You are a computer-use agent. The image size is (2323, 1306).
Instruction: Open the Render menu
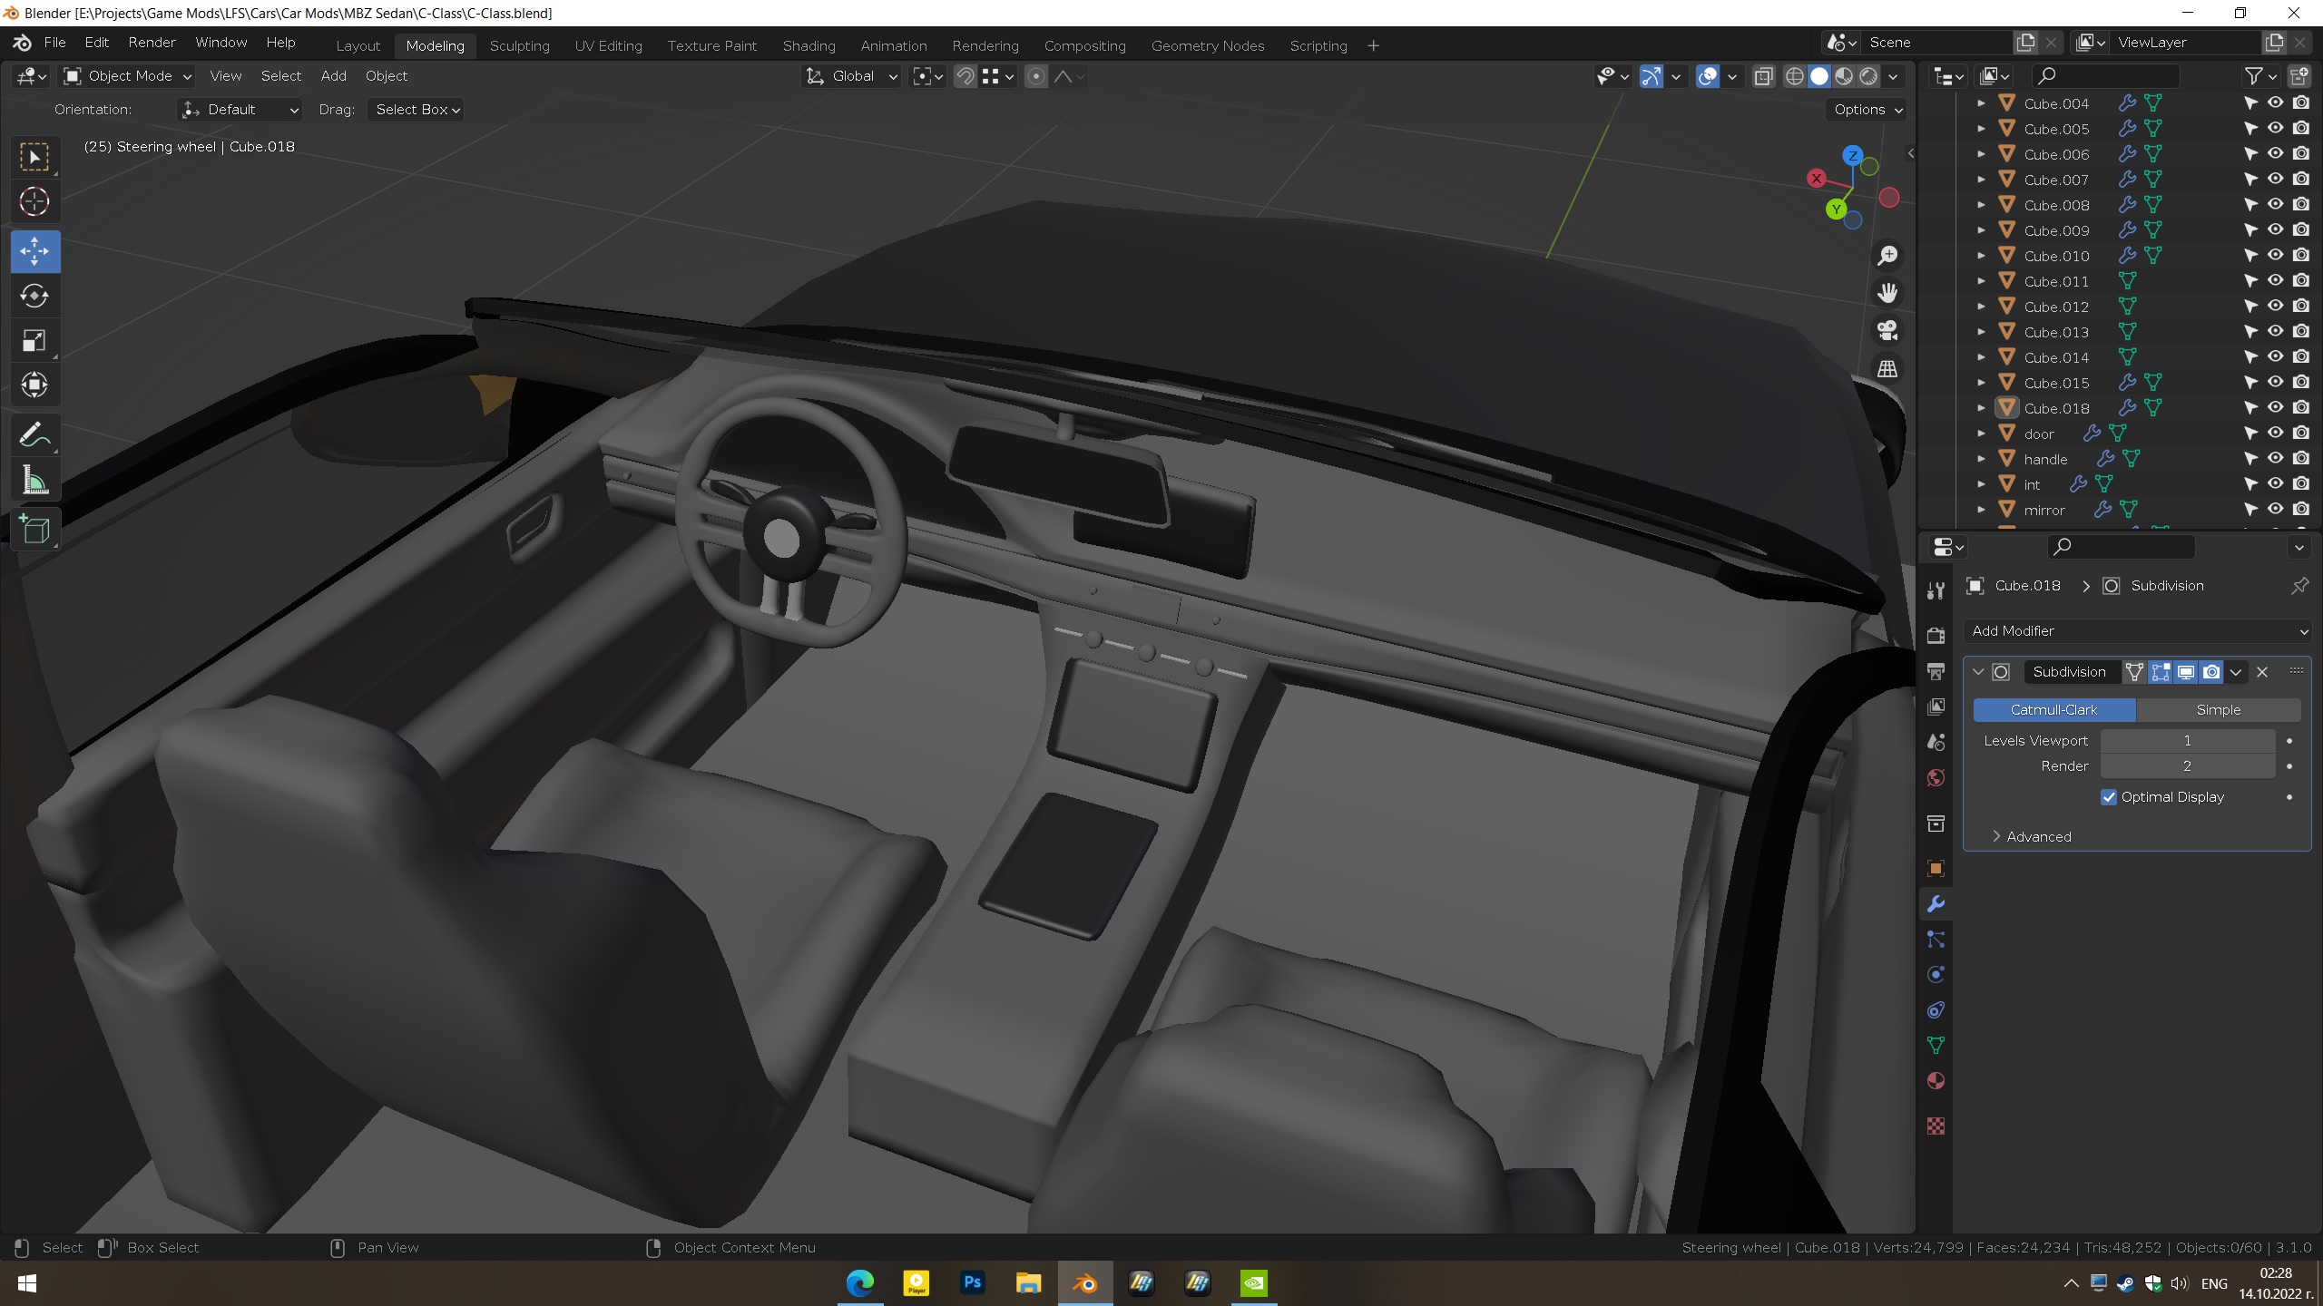pyautogui.click(x=152, y=43)
